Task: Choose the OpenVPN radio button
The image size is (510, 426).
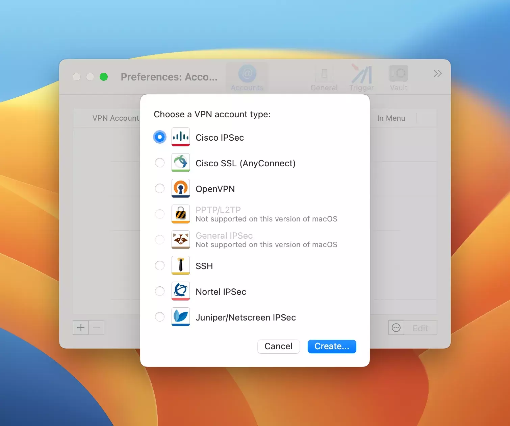Action: pos(160,189)
